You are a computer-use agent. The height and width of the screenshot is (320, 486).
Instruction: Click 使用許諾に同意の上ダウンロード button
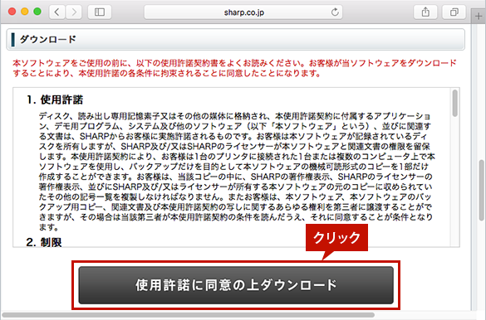(236, 285)
